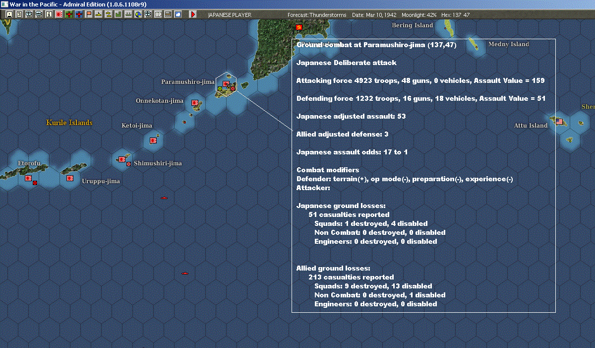The width and height of the screenshot is (595, 348).
Task: Select the red plane on blue icon
Action: click(79, 14)
